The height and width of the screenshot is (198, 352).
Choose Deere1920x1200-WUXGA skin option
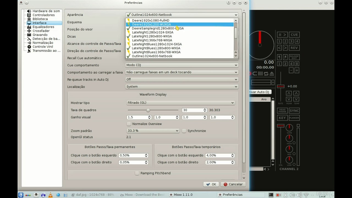[180, 24]
